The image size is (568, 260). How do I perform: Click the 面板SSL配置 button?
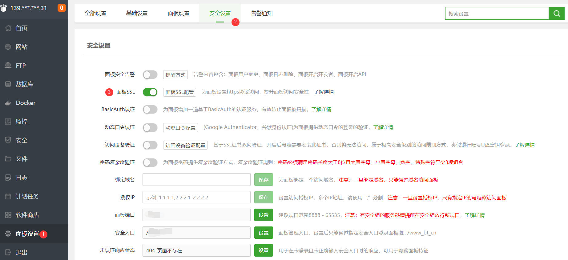click(x=179, y=92)
